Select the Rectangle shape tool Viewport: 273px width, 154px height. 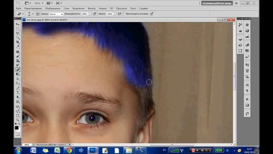point(17,102)
